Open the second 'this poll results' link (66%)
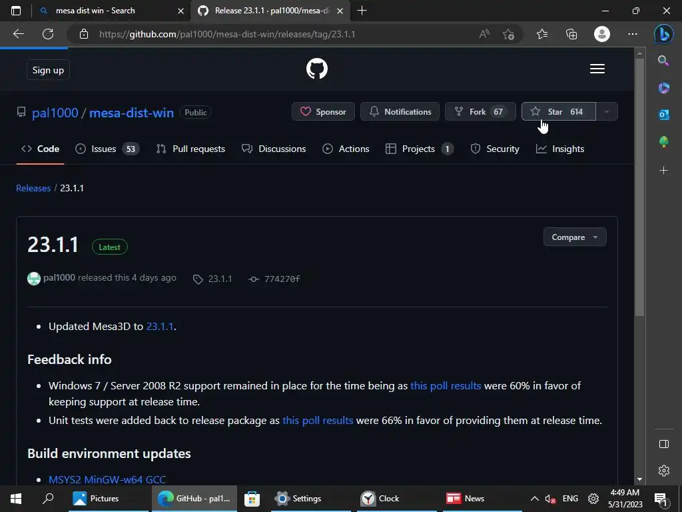 tap(318, 421)
